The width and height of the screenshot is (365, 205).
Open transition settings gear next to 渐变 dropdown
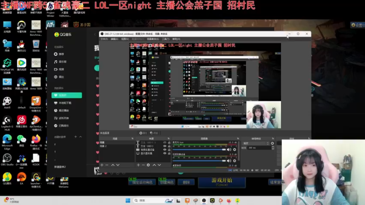pyautogui.click(x=272, y=143)
